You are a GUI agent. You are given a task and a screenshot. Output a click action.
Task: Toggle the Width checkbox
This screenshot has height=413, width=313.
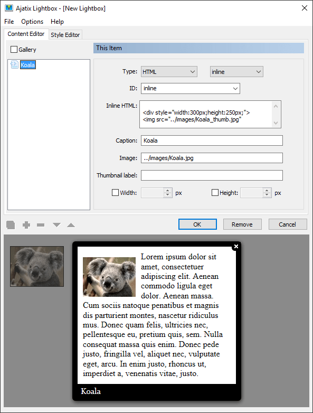(115, 193)
